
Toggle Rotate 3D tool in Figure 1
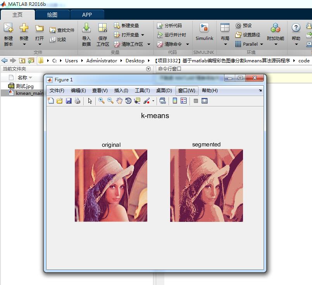point(128,101)
